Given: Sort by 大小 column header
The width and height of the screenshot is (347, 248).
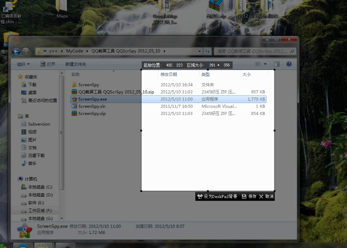Looking at the screenshot, I should pos(247,75).
